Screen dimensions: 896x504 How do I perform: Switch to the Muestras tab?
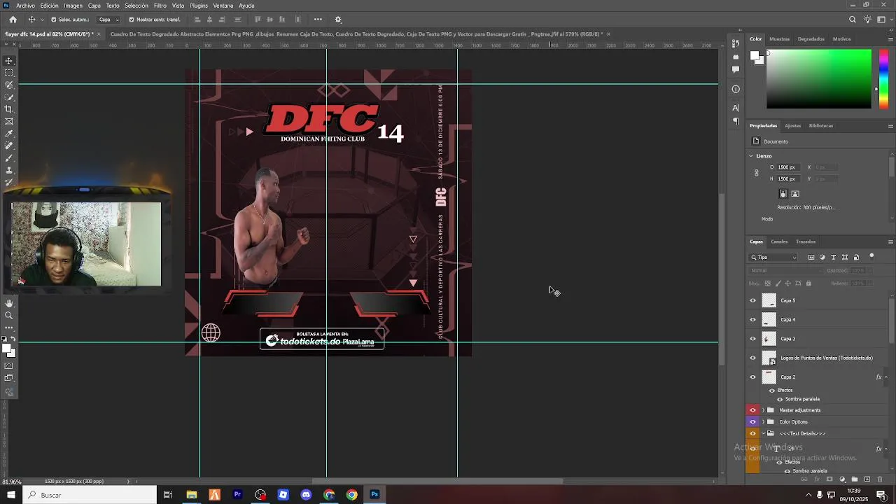tap(779, 39)
